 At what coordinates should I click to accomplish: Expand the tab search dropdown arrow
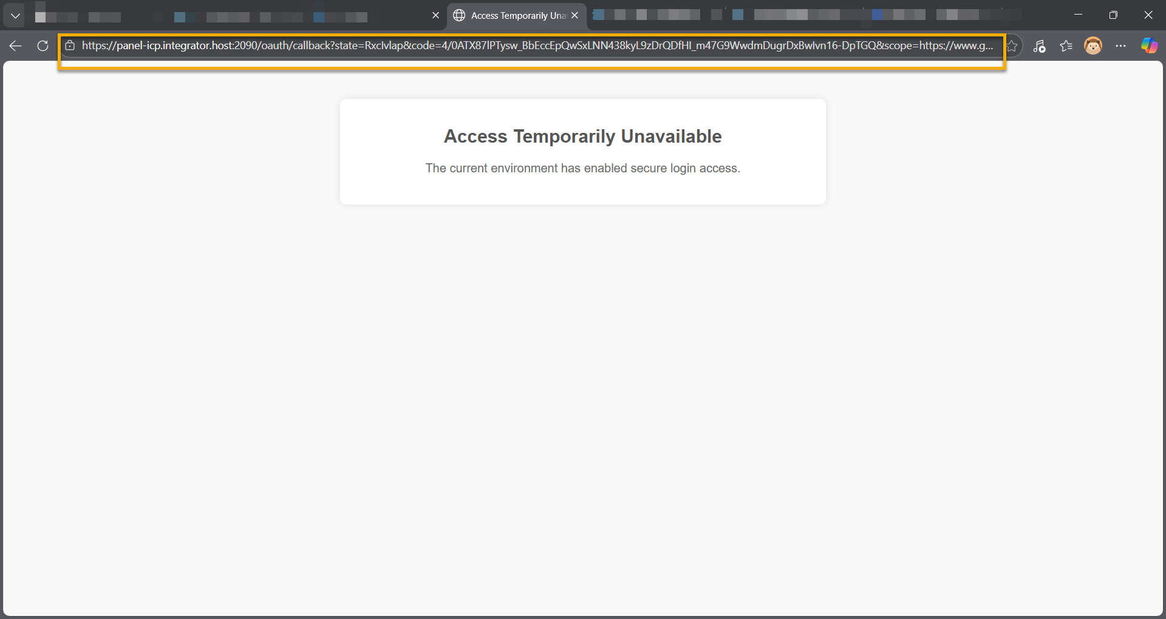[x=15, y=16]
